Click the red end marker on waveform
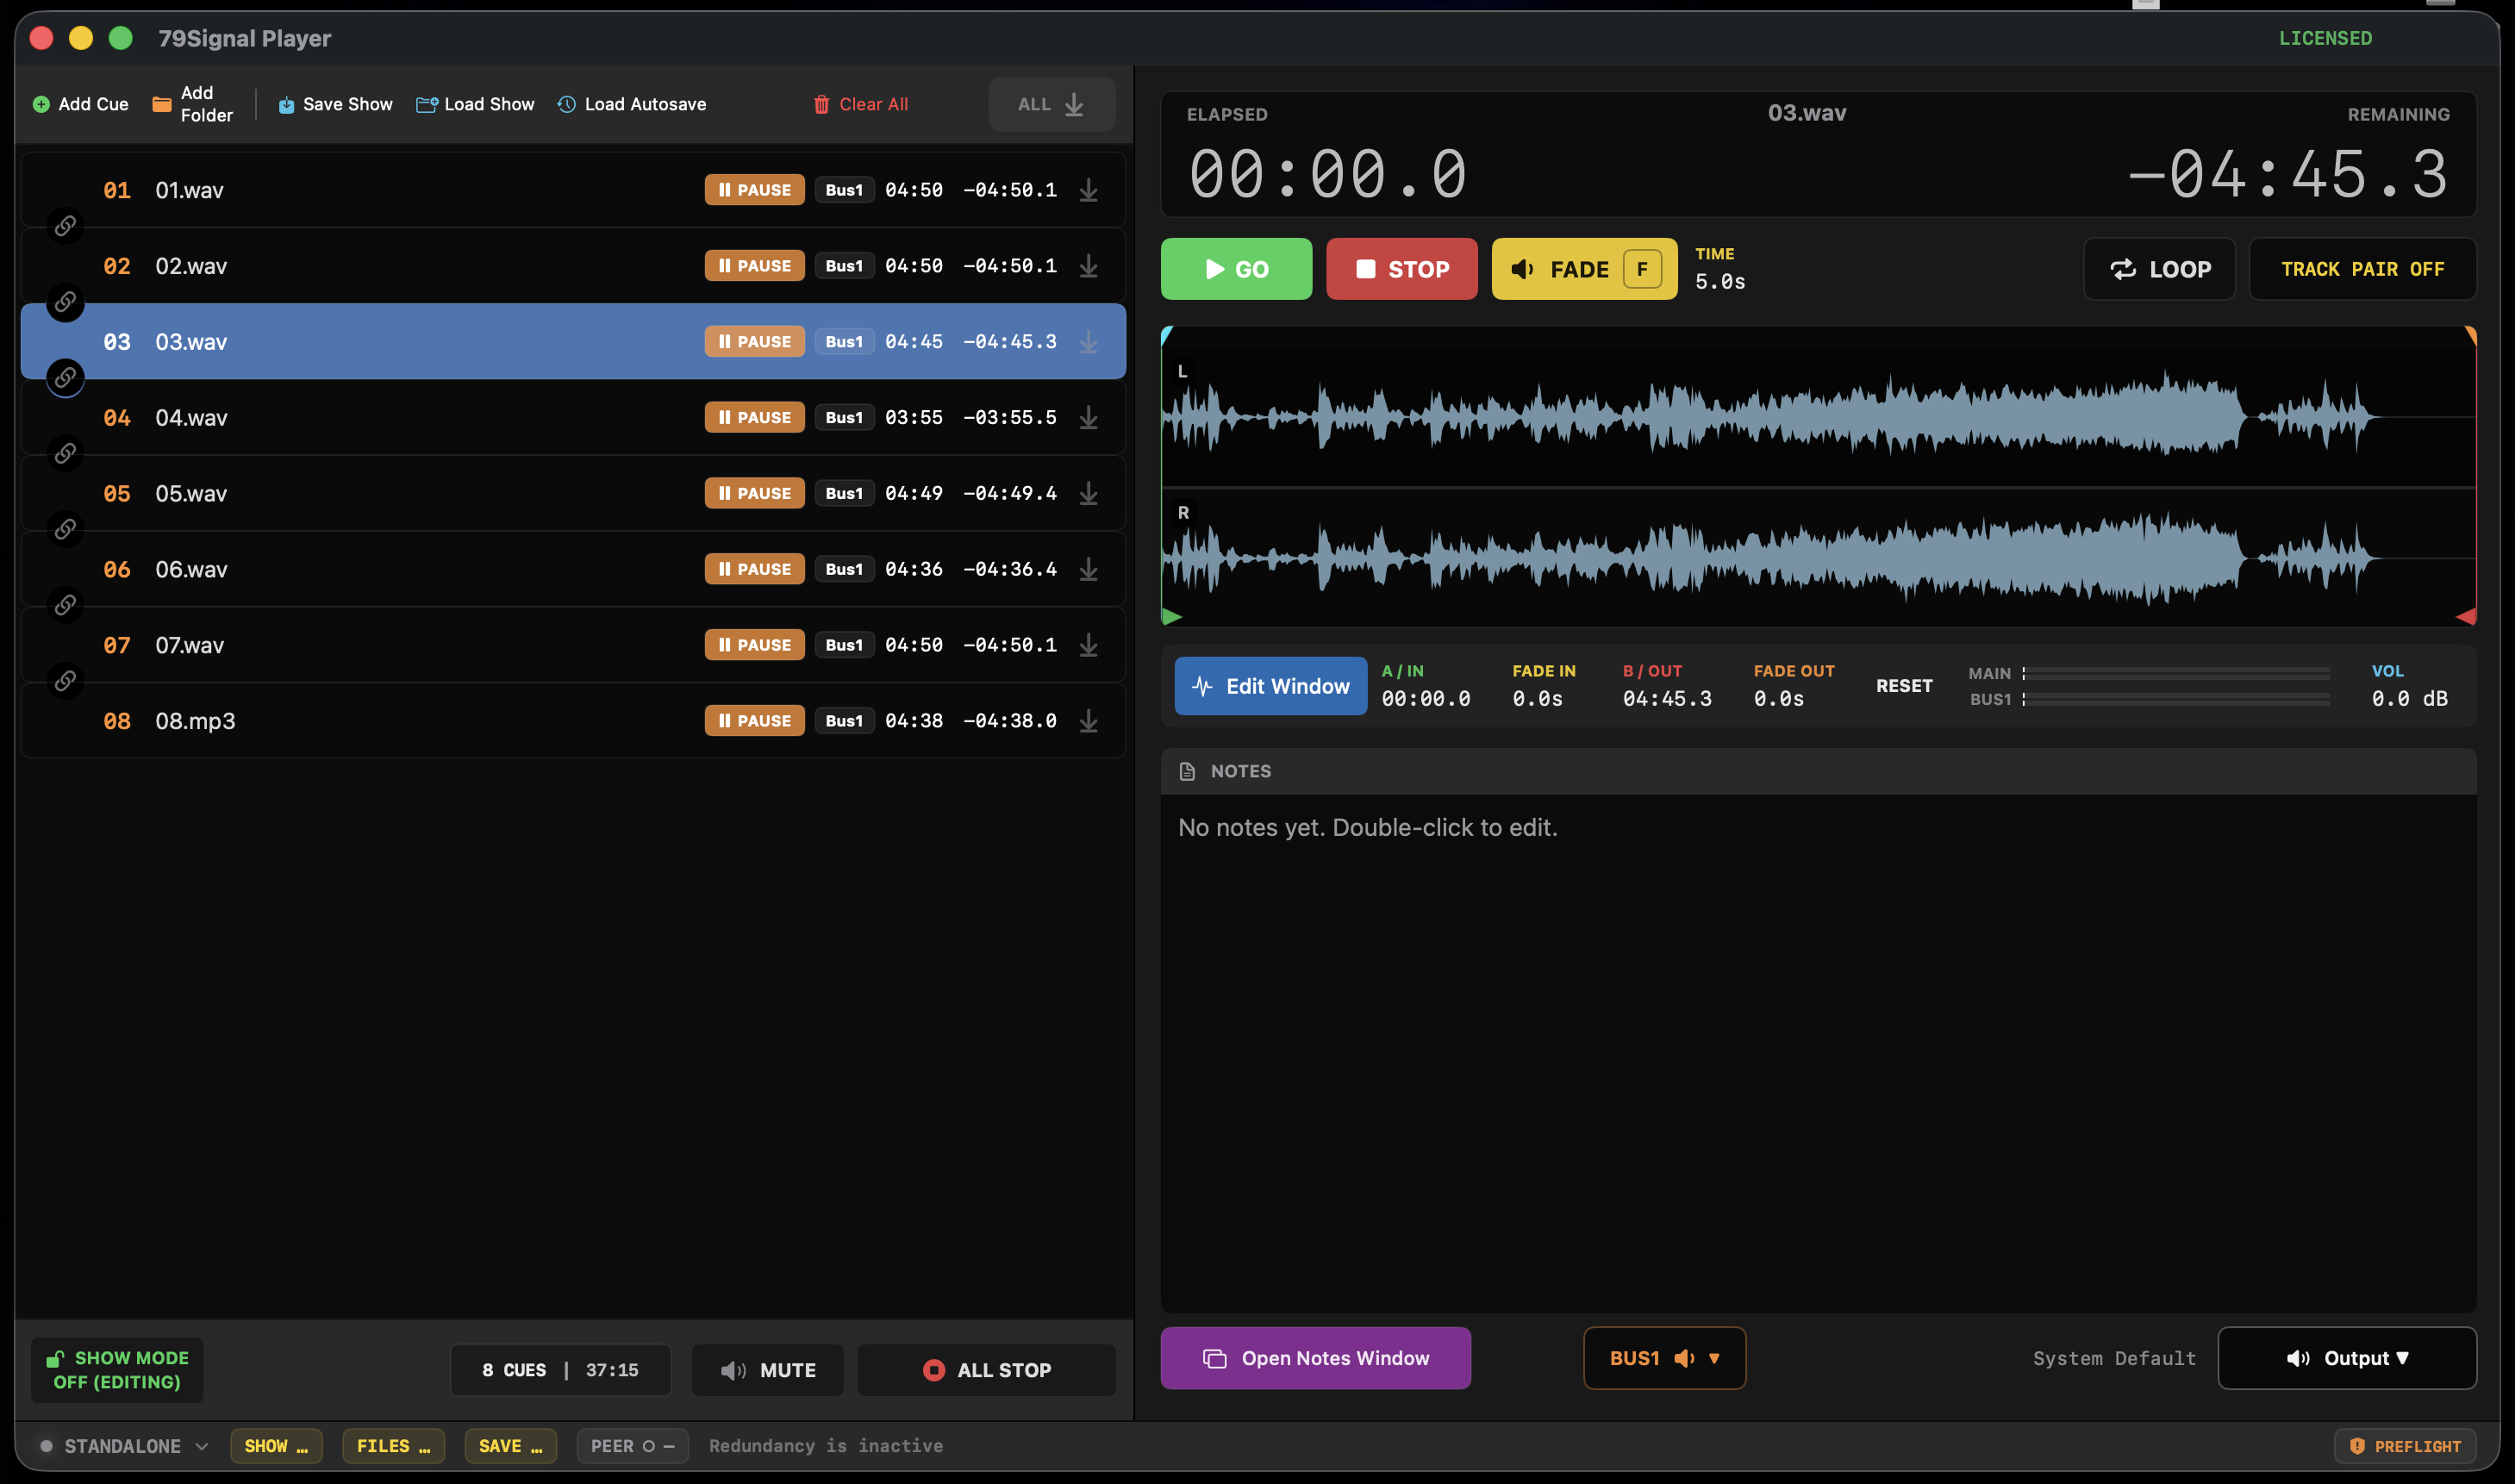Image resolution: width=2515 pixels, height=1484 pixels. coord(2466,616)
